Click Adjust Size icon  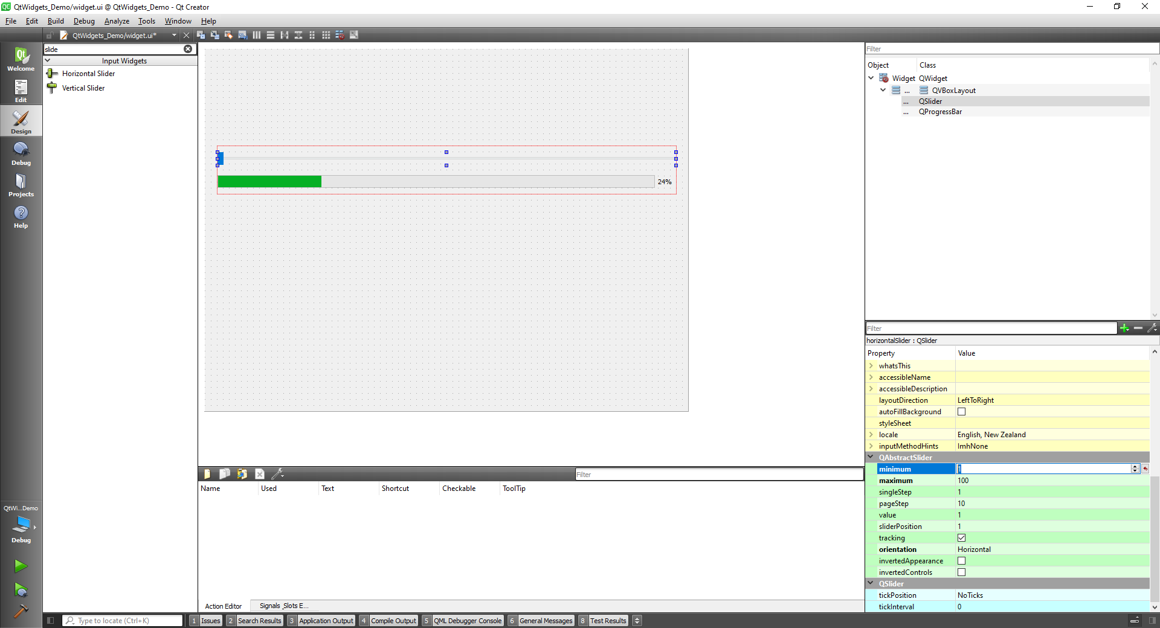click(x=354, y=35)
